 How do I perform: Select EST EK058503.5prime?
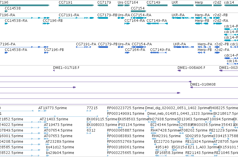click(119, 122)
